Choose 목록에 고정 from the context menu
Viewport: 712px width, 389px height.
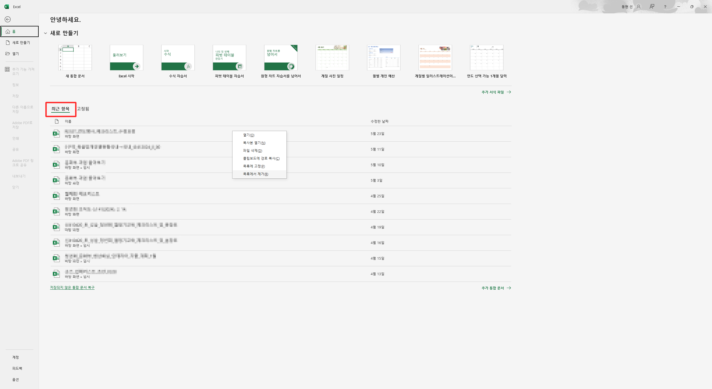(254, 166)
